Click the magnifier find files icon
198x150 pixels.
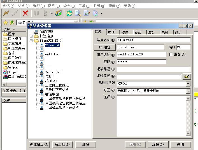(78, 13)
